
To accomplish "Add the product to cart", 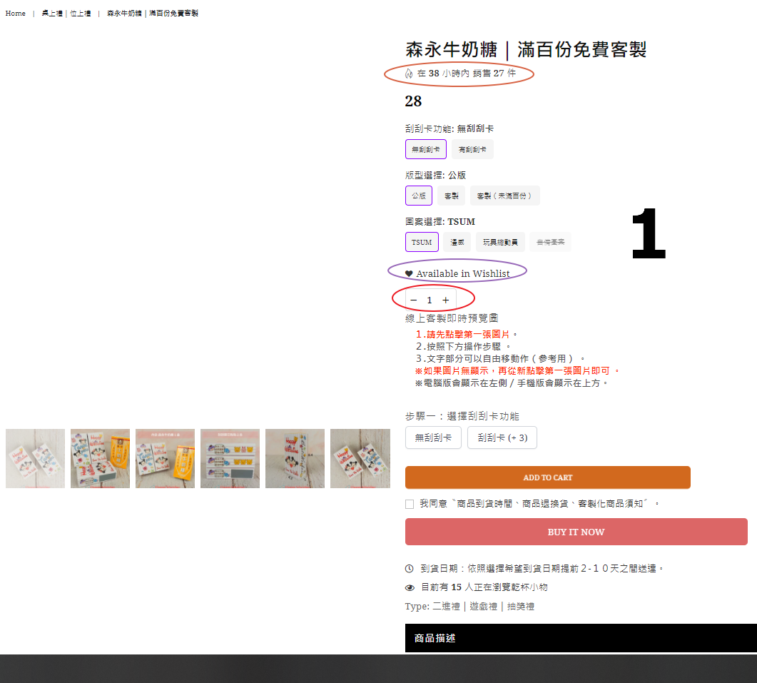I will (547, 477).
